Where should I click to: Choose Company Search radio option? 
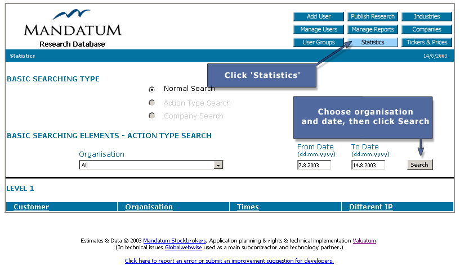click(x=151, y=116)
